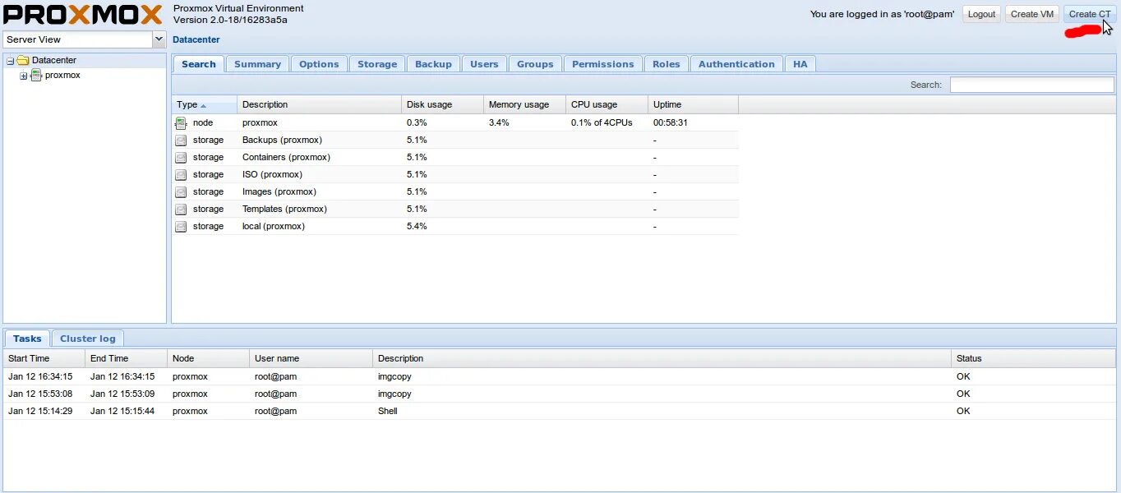Open the Permissions tab
The height and width of the screenshot is (493, 1121).
coord(603,64)
